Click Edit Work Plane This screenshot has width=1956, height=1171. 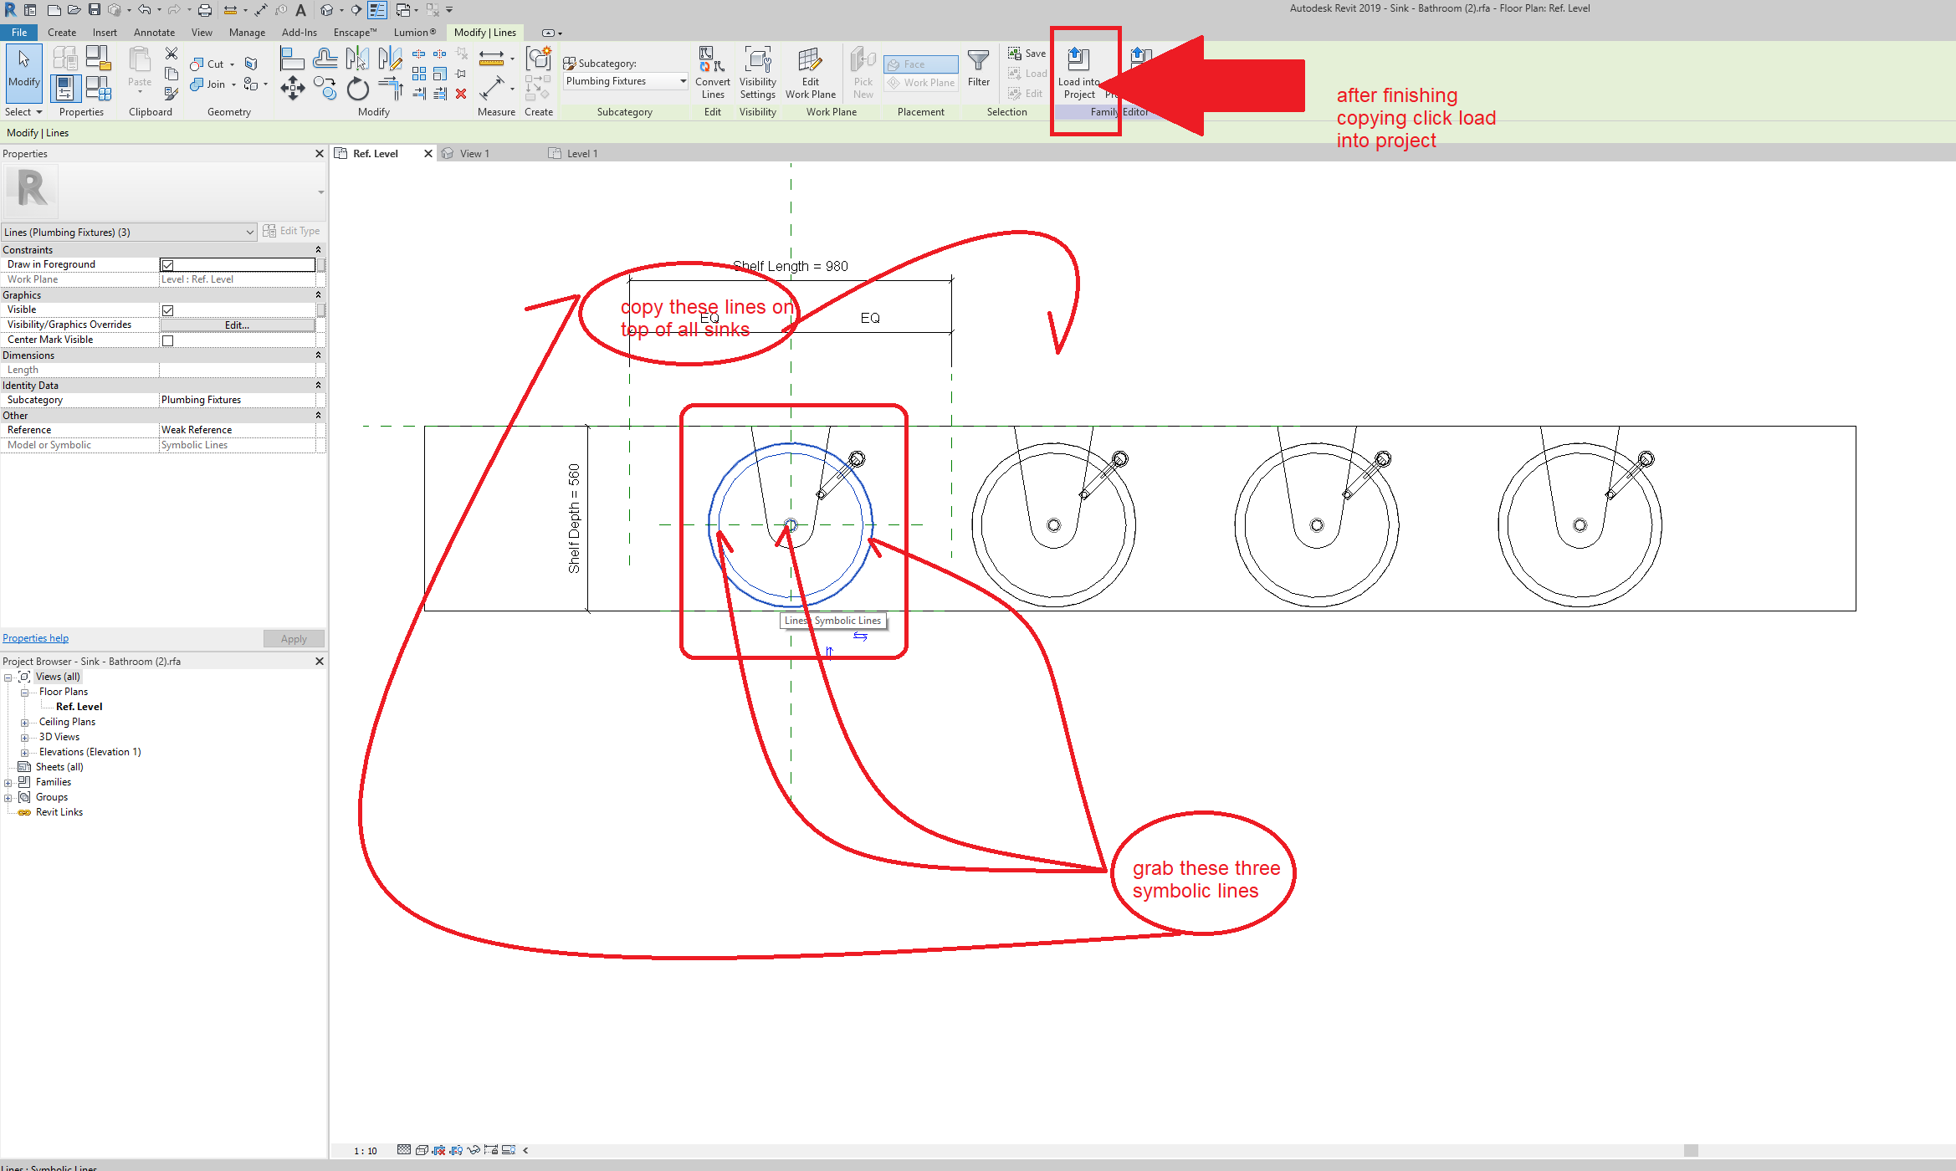810,75
